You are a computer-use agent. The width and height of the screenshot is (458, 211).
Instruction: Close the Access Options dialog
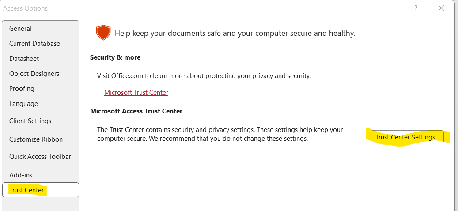point(441,8)
